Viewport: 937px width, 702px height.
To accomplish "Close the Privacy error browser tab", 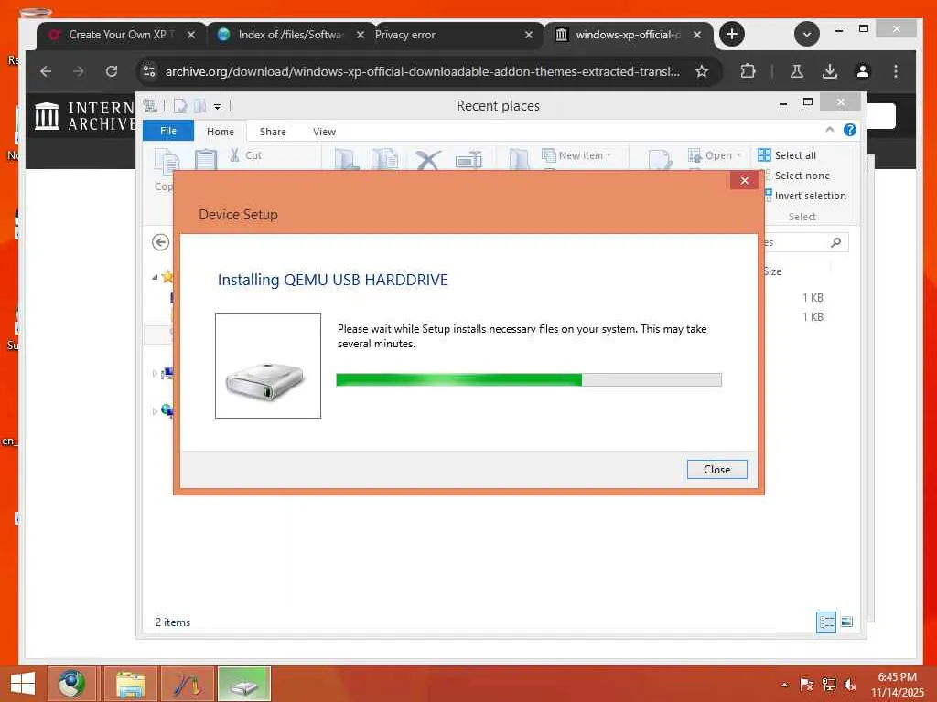I will point(528,35).
